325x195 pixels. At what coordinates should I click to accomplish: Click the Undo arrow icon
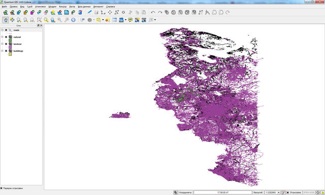[x=153, y=12]
